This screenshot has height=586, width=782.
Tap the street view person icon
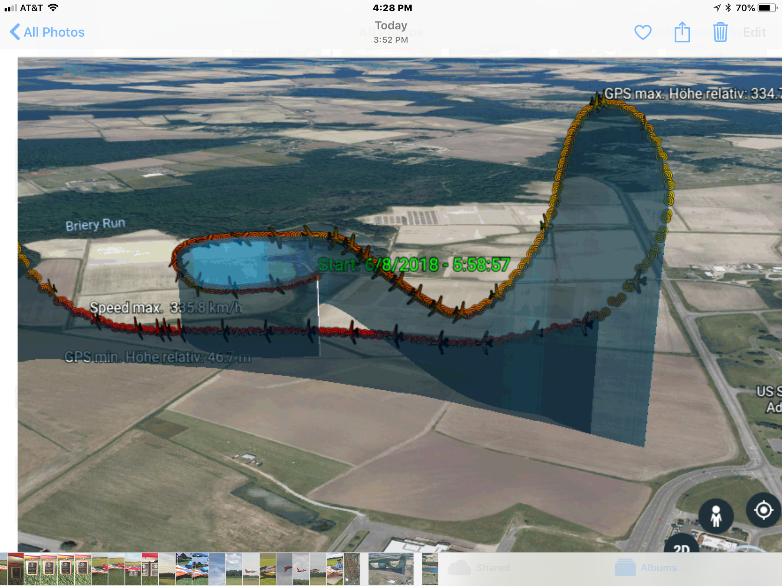(716, 516)
